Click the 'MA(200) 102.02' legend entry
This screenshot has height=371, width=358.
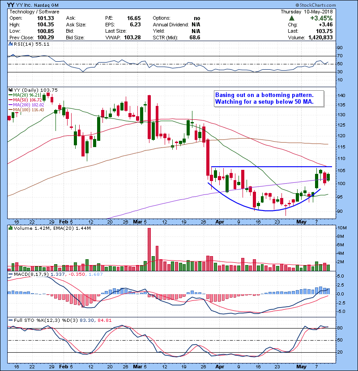pos(29,105)
